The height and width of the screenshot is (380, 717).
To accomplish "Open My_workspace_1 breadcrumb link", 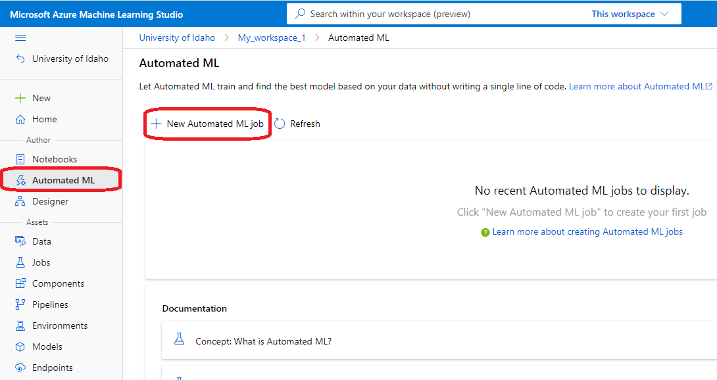I will 272,38.
